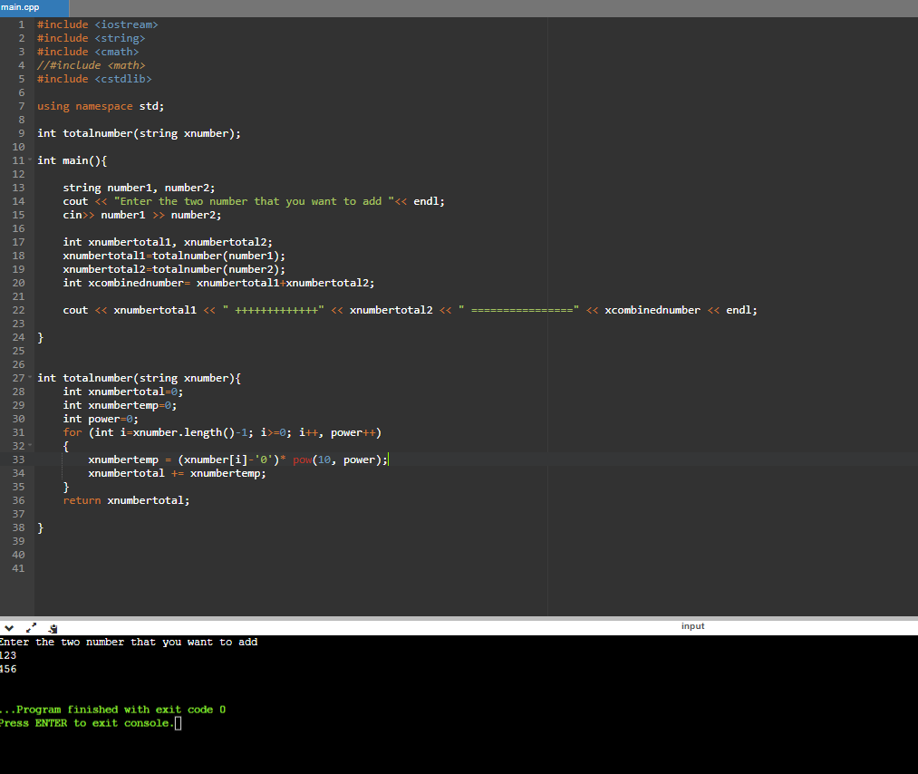
Task: Click 'int xnumbertotal1, xnumbertotal2;' line
Action: (168, 242)
